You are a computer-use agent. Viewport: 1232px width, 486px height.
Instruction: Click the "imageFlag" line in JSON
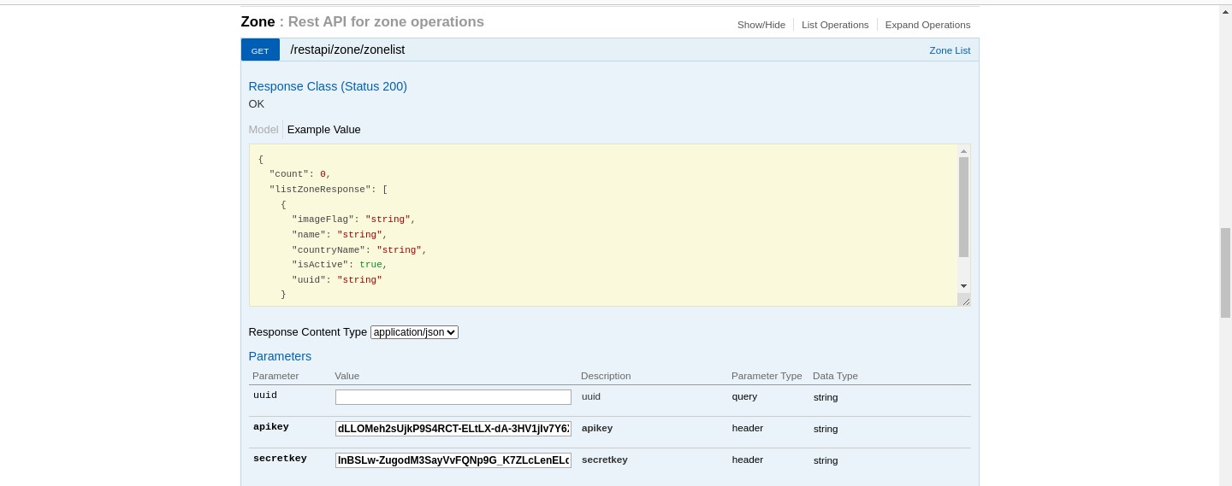point(353,220)
